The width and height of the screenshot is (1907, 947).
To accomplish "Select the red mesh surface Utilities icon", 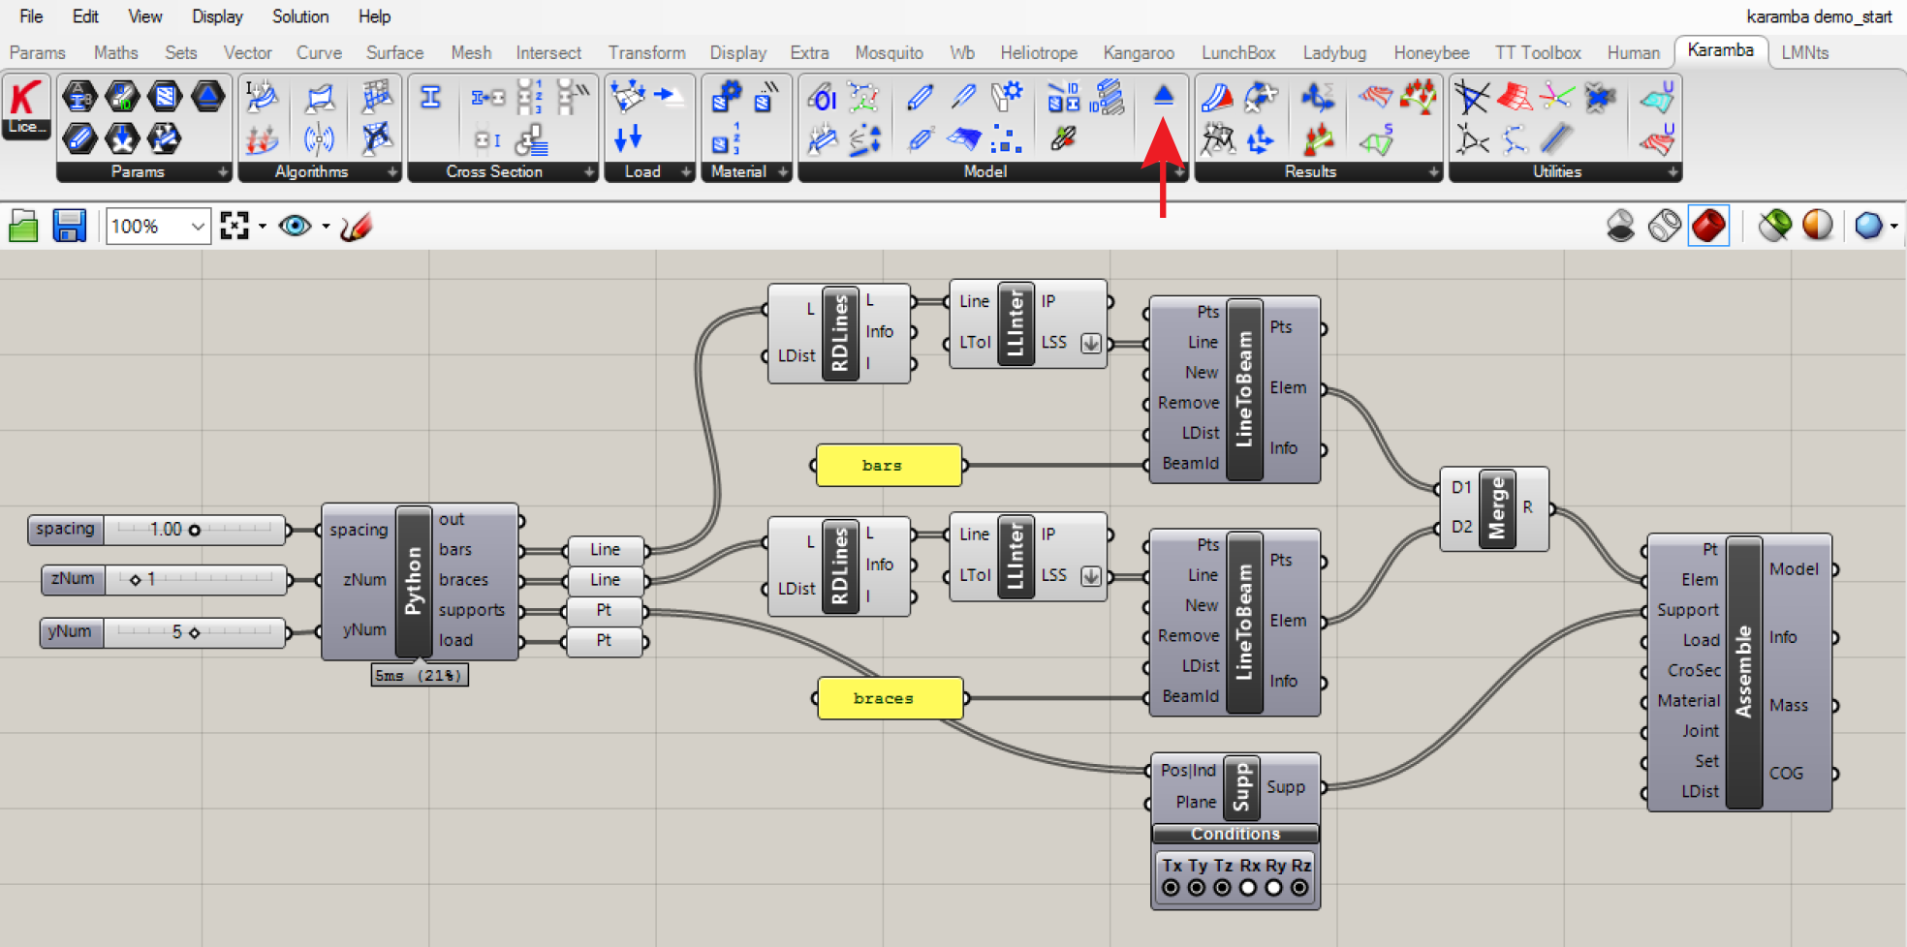I will pyautogui.click(x=1514, y=97).
